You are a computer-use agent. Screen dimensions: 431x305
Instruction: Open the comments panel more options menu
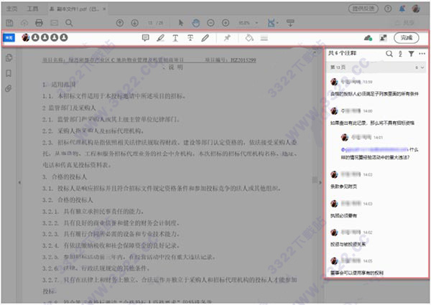click(422, 54)
